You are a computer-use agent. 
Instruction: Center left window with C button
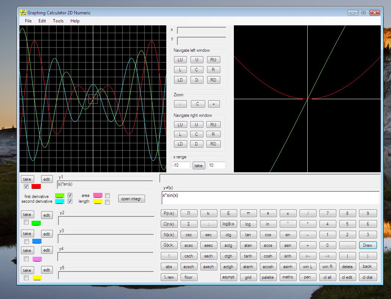pyautogui.click(x=196, y=70)
